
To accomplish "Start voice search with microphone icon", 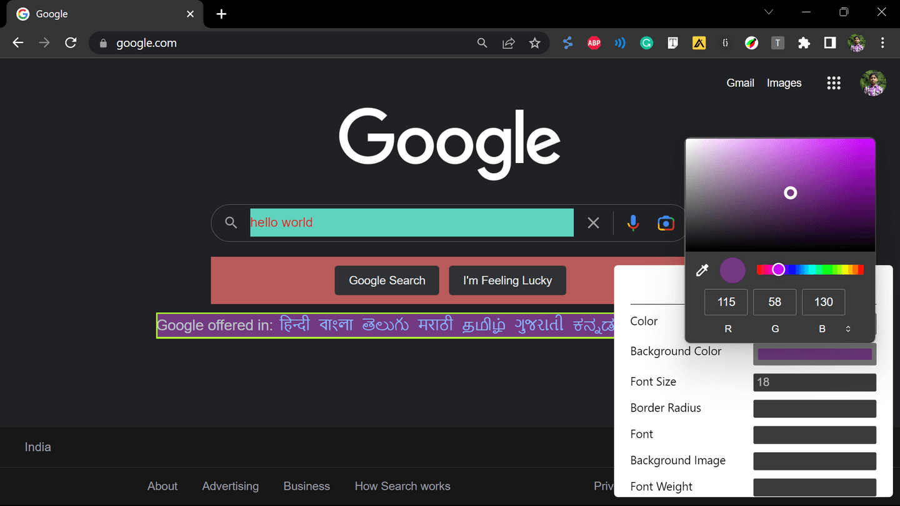I will (633, 223).
